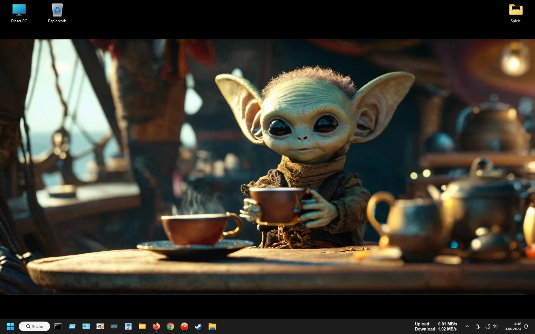Expand hidden system tray icons chevron
This screenshot has width=535, height=334.
pyautogui.click(x=467, y=326)
